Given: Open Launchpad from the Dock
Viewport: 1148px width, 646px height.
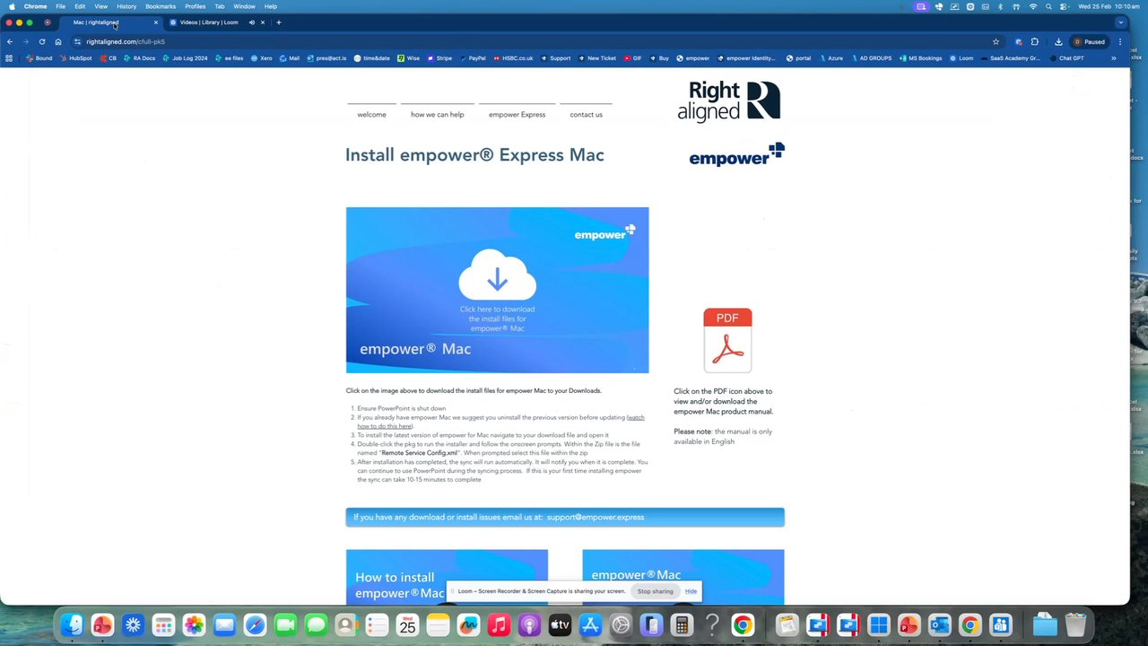Looking at the screenshot, I should 163,624.
